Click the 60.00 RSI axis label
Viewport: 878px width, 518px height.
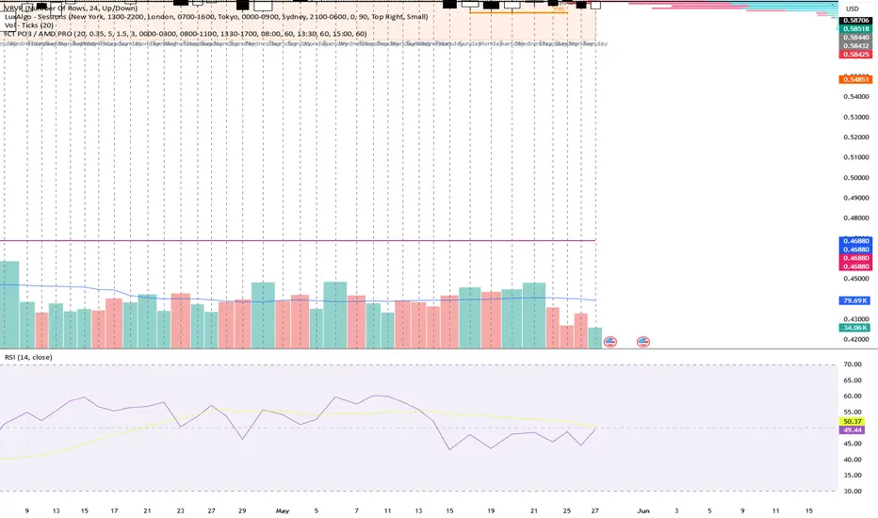pyautogui.click(x=853, y=396)
